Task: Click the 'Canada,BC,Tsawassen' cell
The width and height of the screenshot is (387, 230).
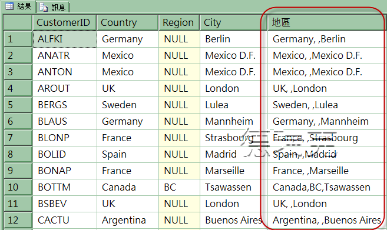Action: click(x=328, y=187)
